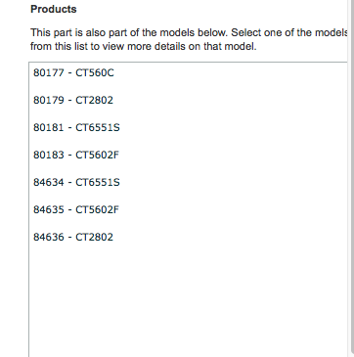
Task: Select model 84634 - CT6551S
Action: pos(76,182)
